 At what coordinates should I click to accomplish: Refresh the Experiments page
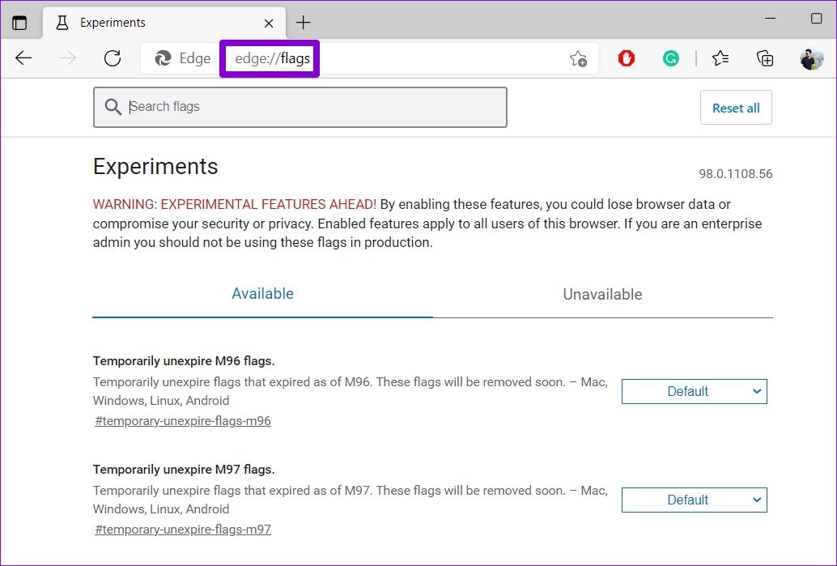pyautogui.click(x=113, y=58)
